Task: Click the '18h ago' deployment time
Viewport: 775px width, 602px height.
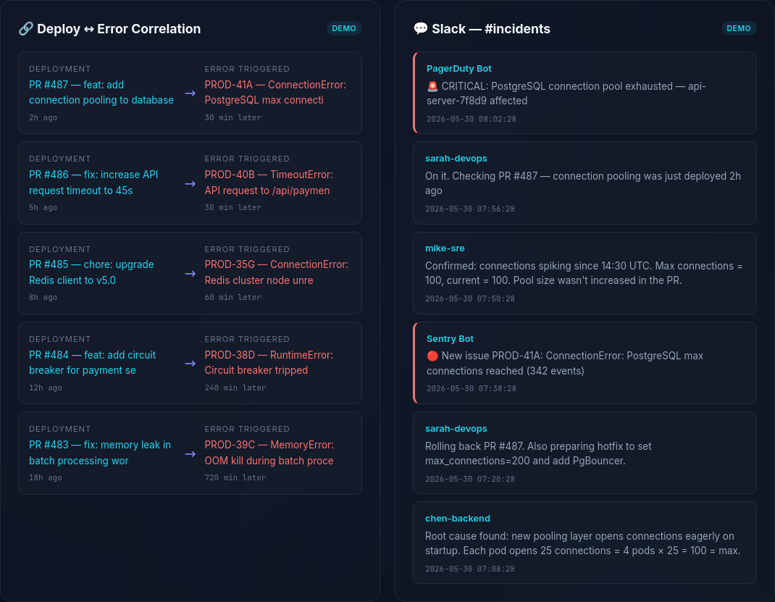Action: (46, 478)
